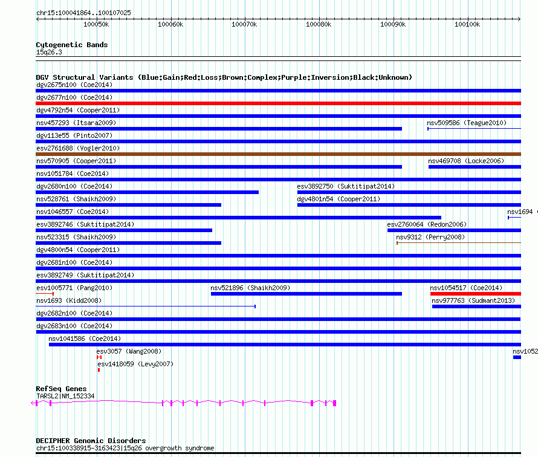Open nsv509586 (Teague2010) variant
538x457 pixels.
pyautogui.click(x=467, y=123)
